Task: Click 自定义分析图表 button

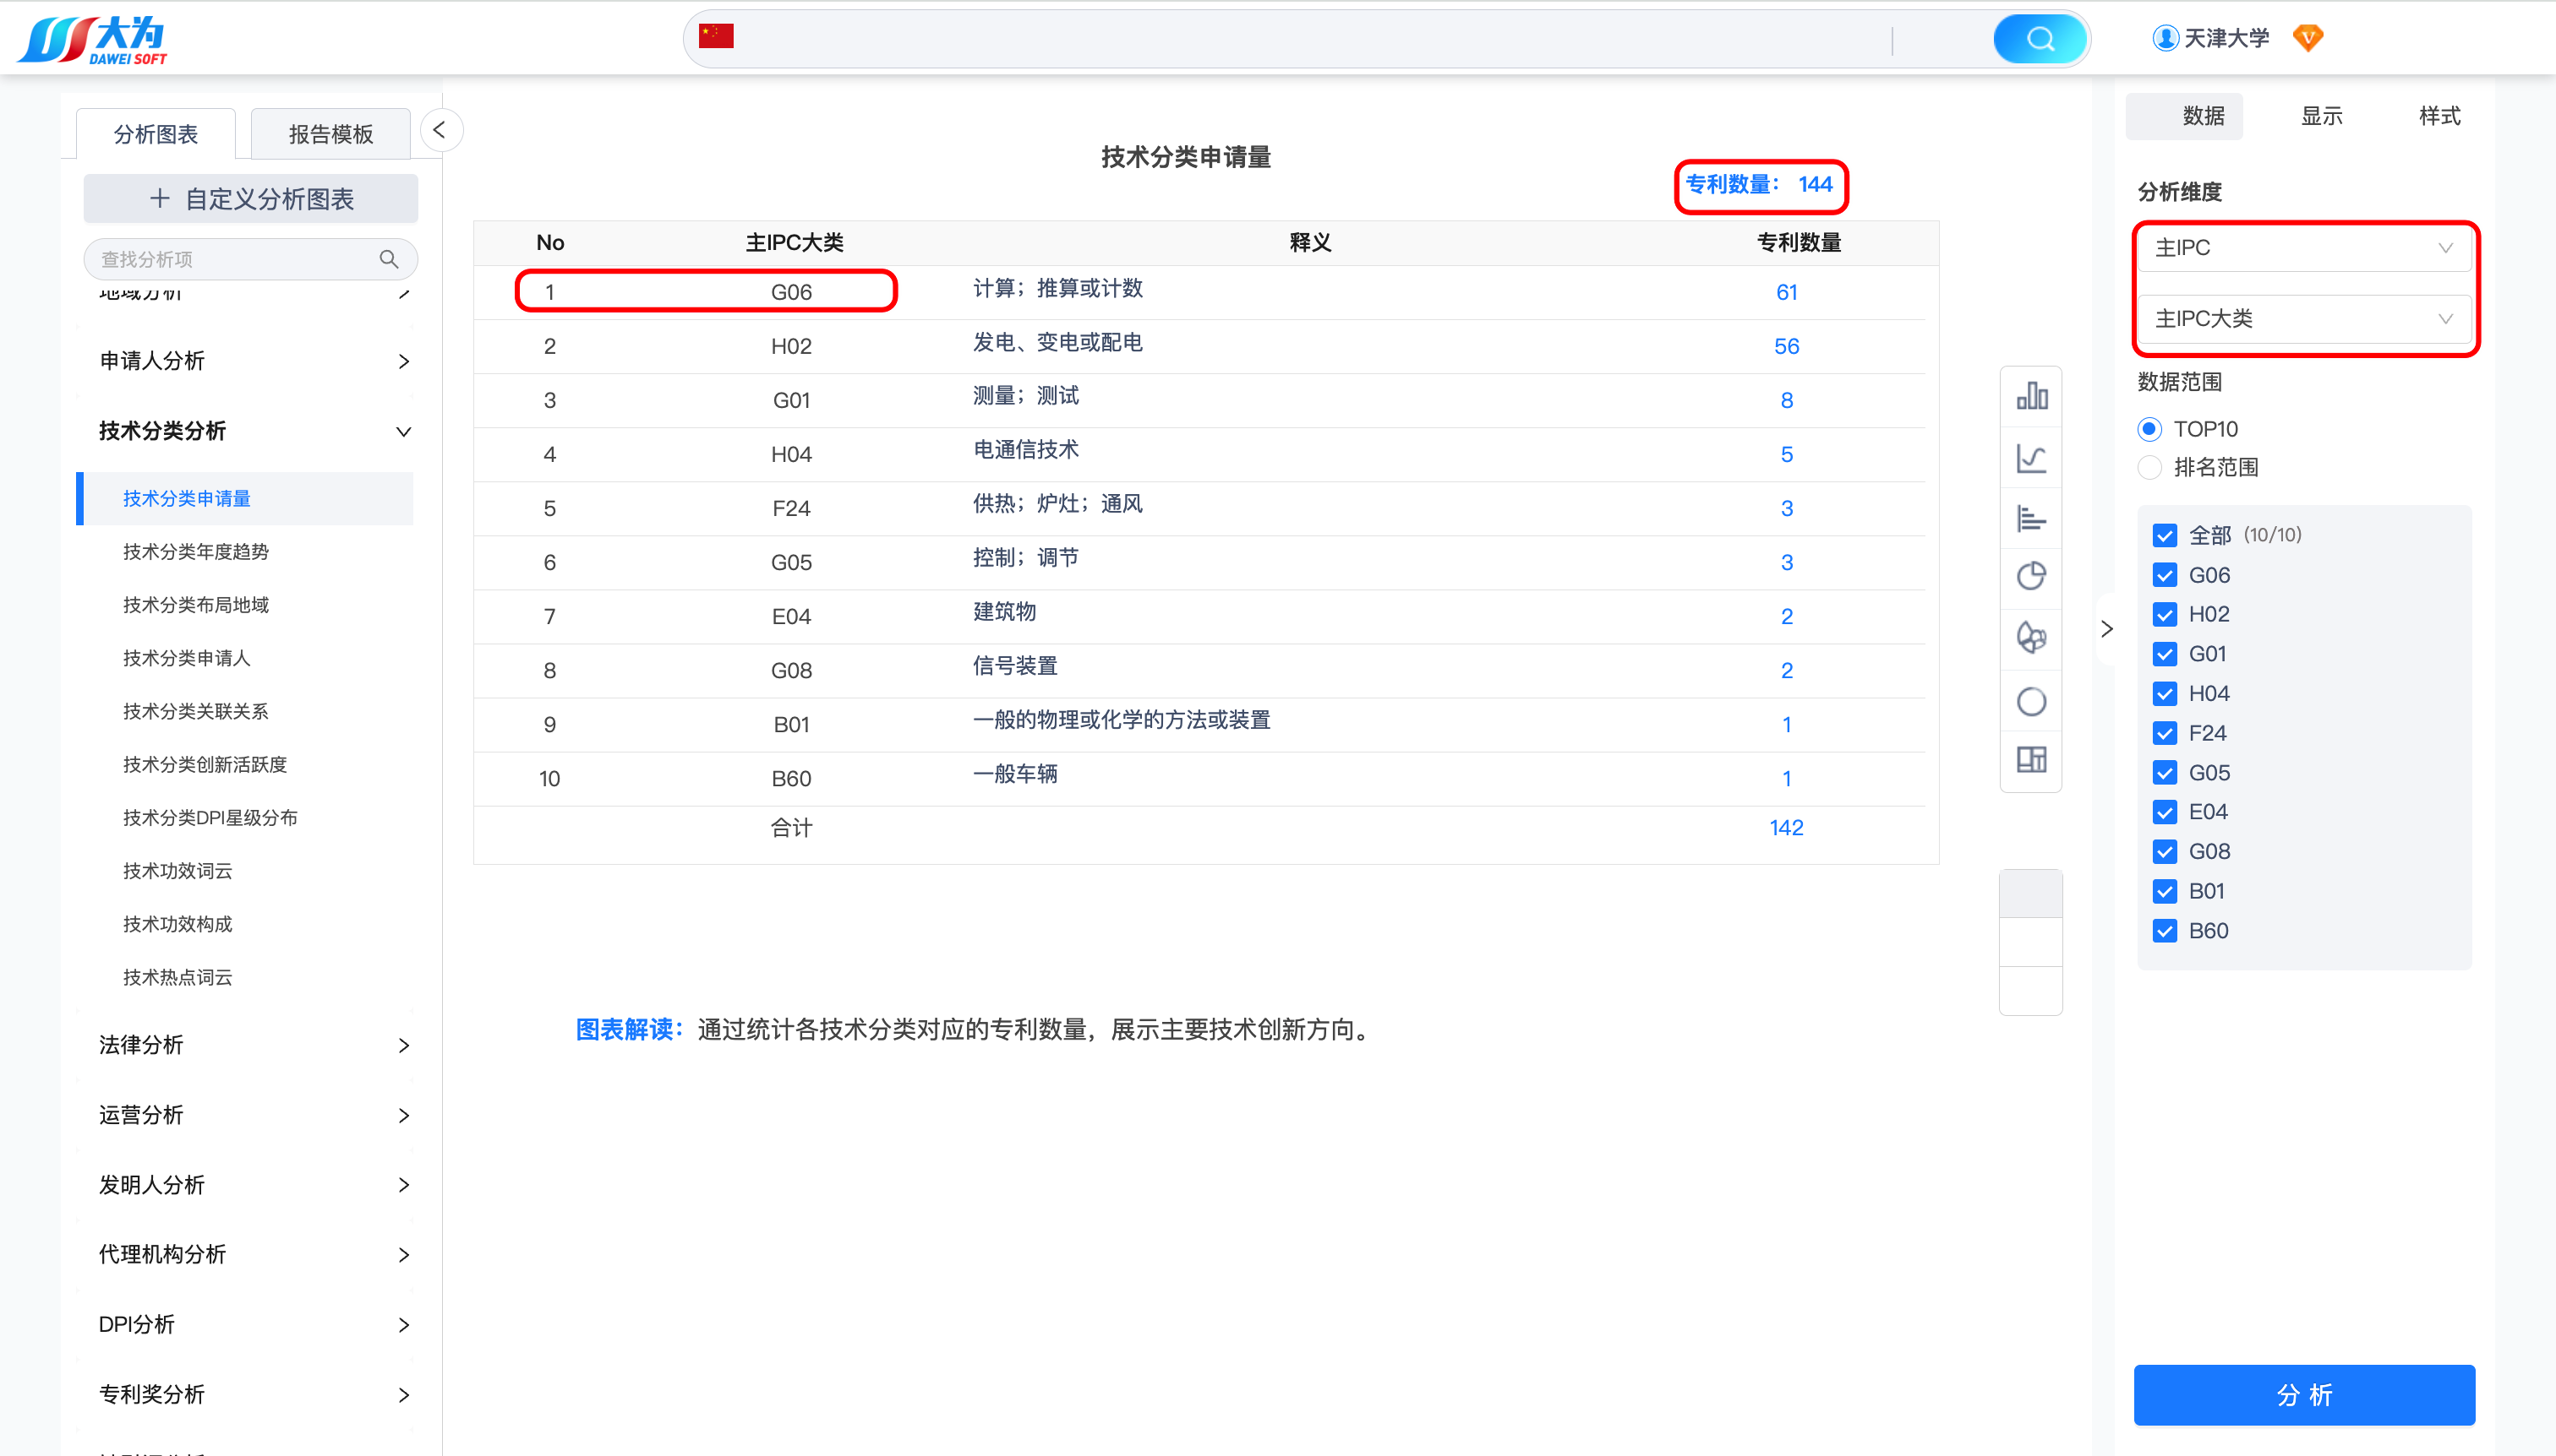Action: (251, 199)
